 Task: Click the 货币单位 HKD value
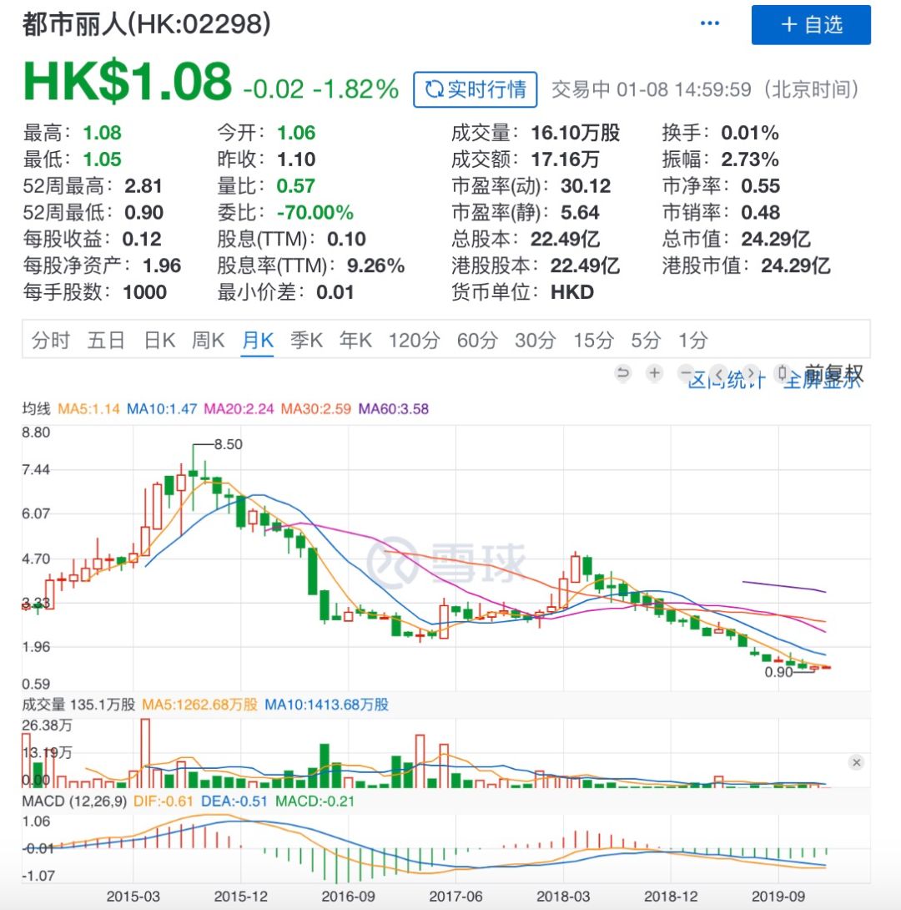(x=571, y=292)
